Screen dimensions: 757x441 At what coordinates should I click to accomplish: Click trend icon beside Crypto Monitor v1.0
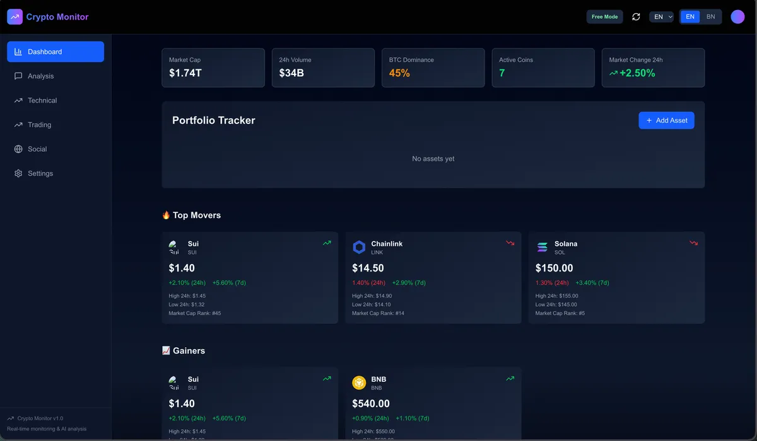click(x=11, y=418)
